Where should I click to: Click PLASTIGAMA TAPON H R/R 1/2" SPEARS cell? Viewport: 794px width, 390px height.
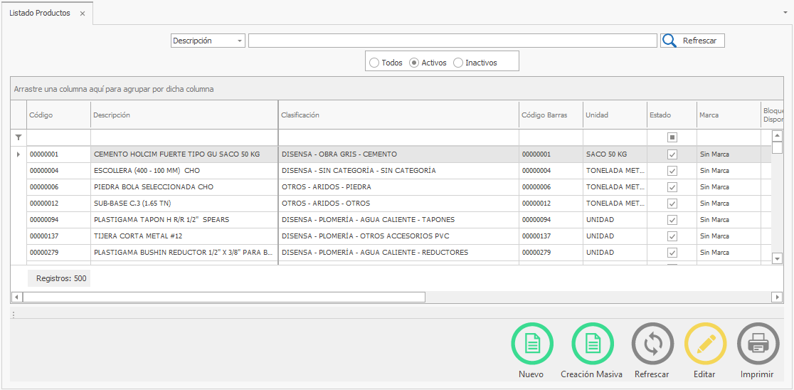184,220
